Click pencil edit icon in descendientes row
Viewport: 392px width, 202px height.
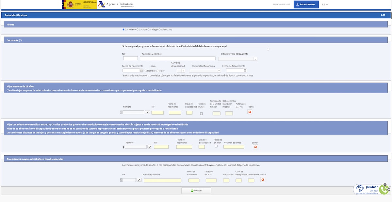(150, 147)
